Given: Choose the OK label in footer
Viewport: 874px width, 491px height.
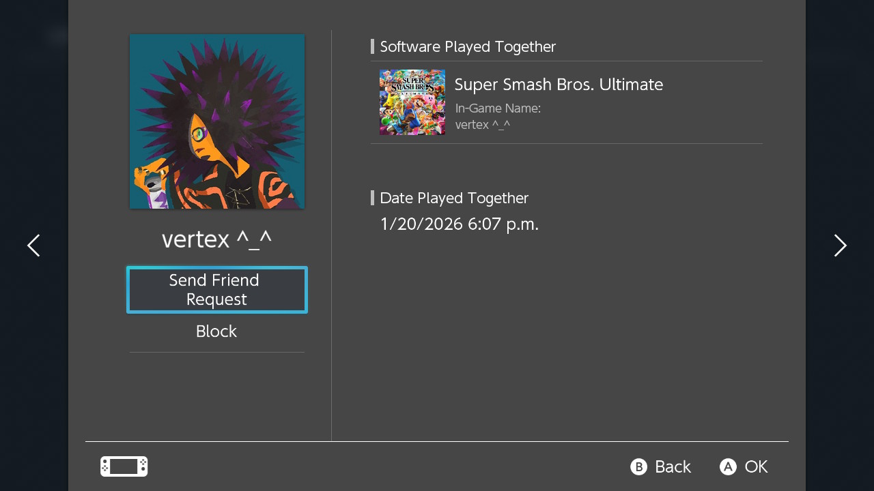Looking at the screenshot, I should pyautogui.click(x=756, y=466).
